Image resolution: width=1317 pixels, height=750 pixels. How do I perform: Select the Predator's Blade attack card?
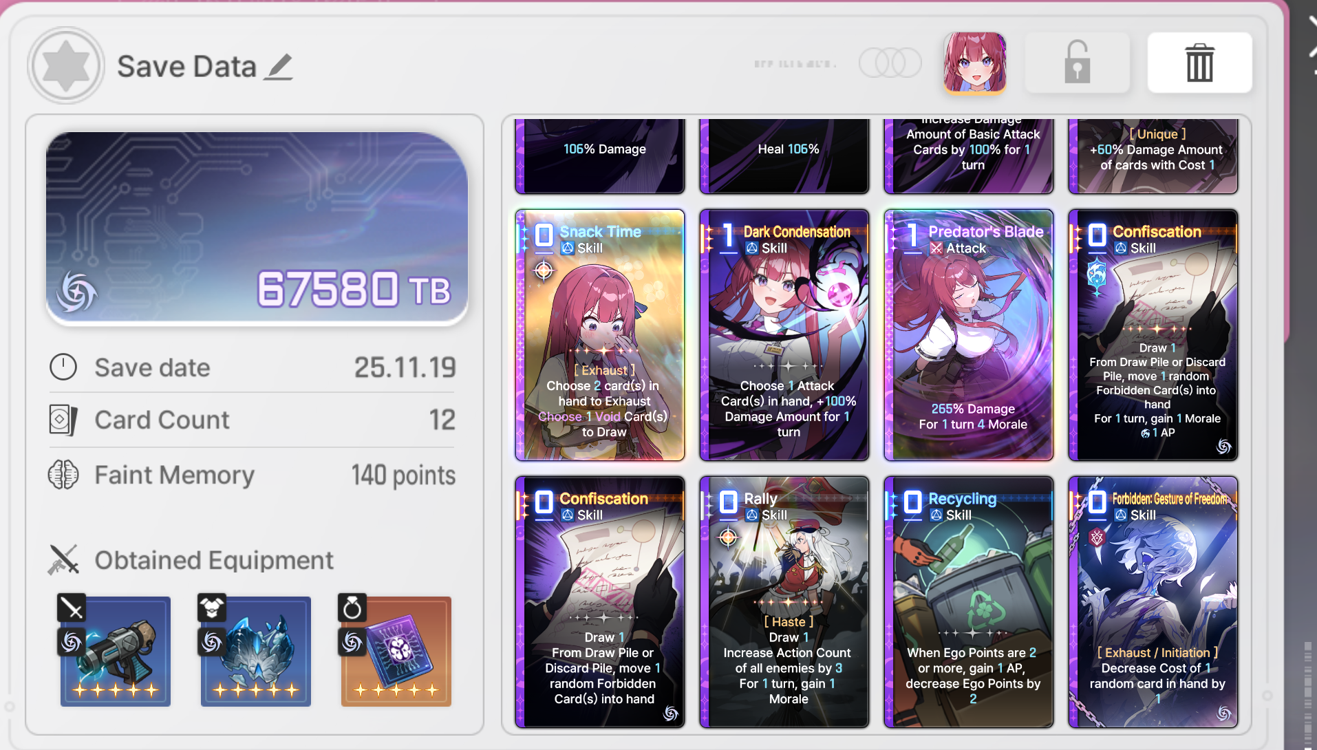(x=969, y=335)
